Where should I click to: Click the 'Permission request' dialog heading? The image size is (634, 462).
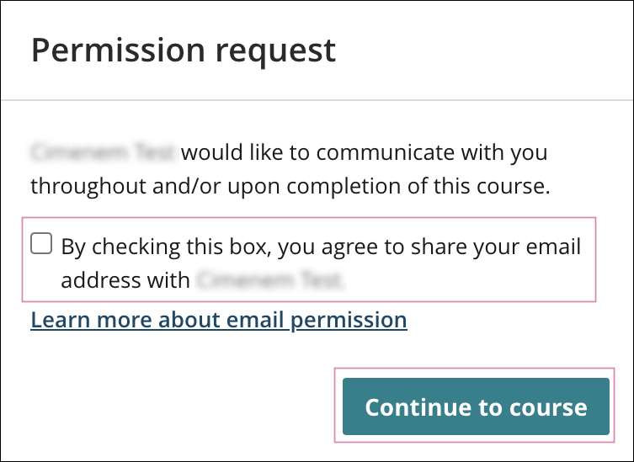(183, 50)
